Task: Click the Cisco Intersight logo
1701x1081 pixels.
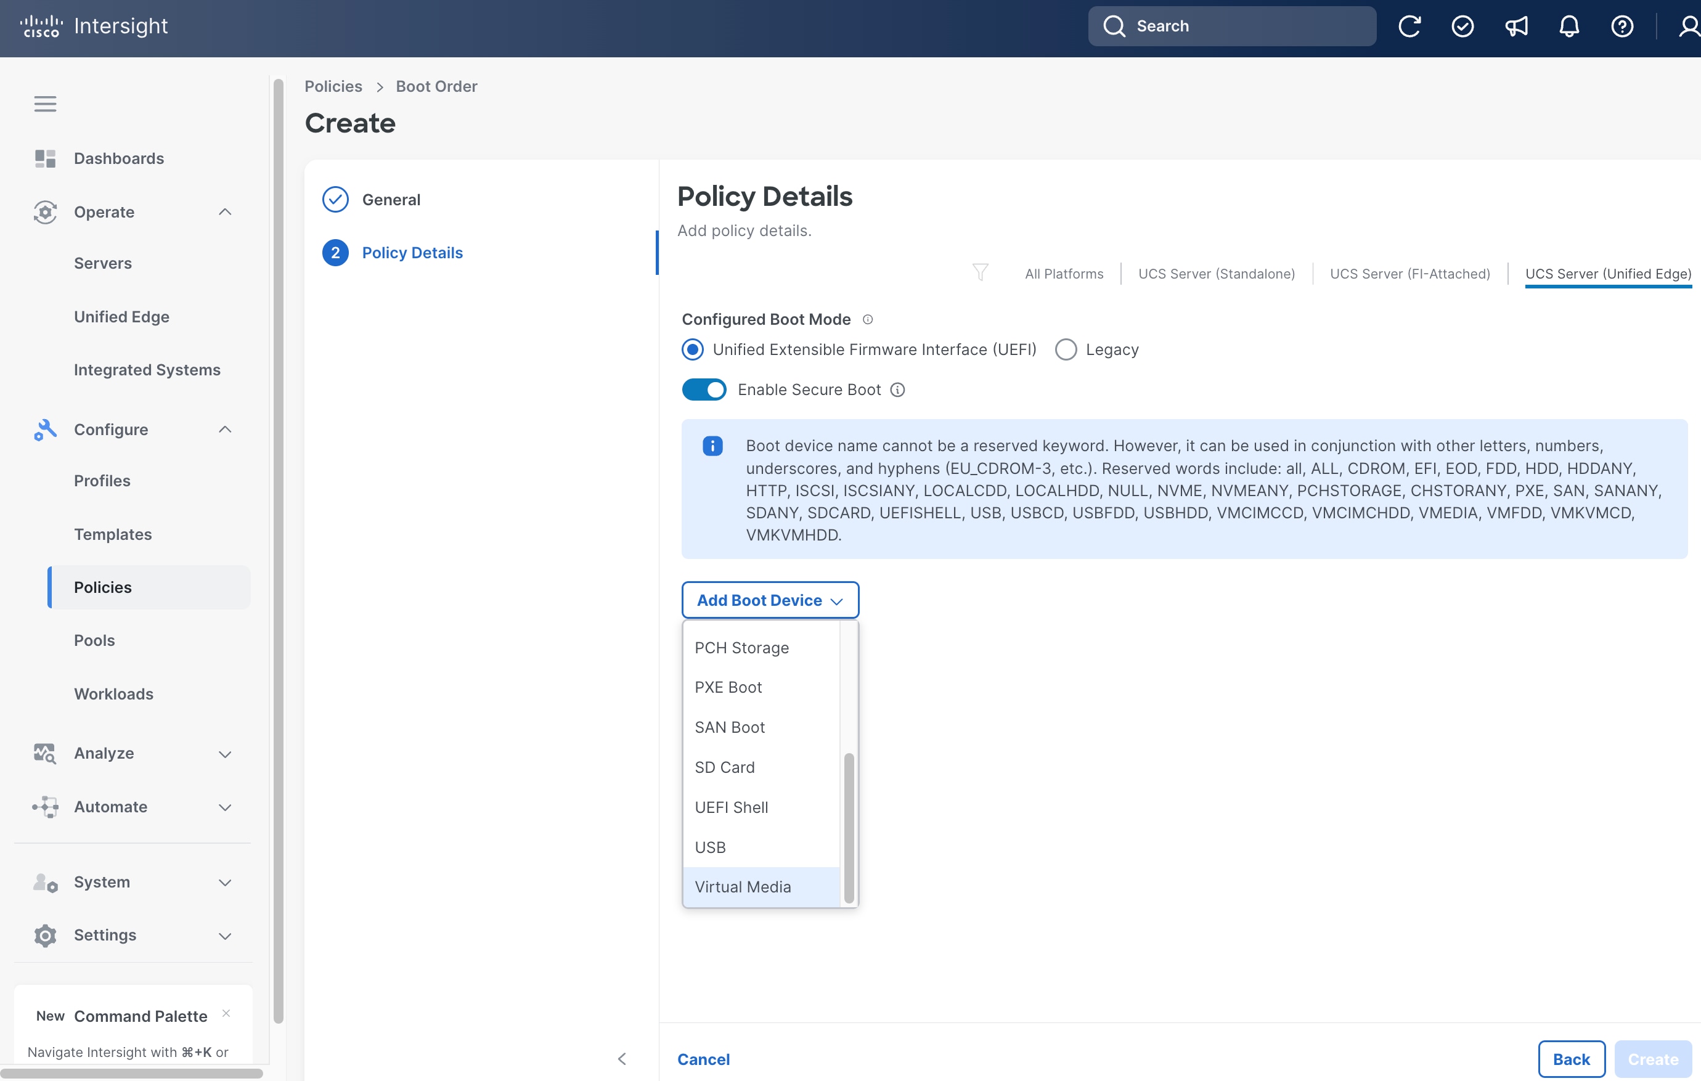Action: pyautogui.click(x=94, y=26)
